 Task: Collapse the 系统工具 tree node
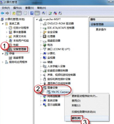pos(3,24)
